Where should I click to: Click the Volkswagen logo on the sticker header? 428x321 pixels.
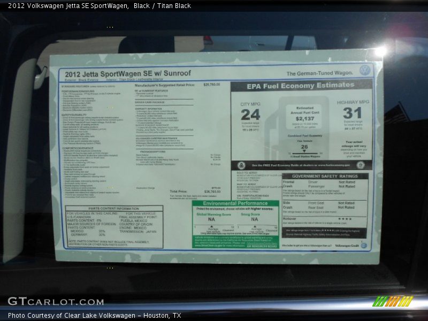(364, 71)
